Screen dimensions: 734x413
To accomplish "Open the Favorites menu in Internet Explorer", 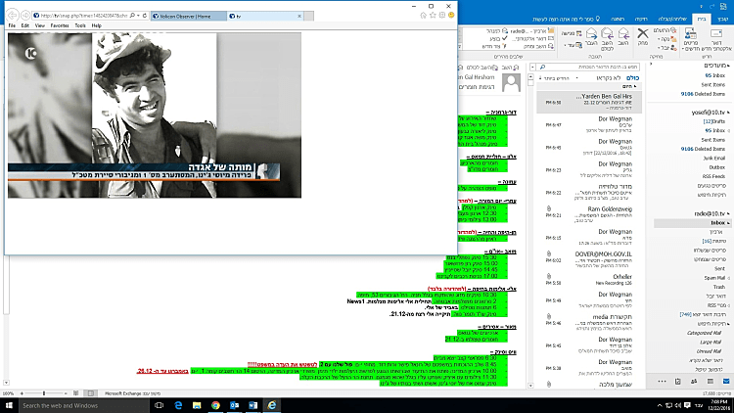I will pos(61,26).
